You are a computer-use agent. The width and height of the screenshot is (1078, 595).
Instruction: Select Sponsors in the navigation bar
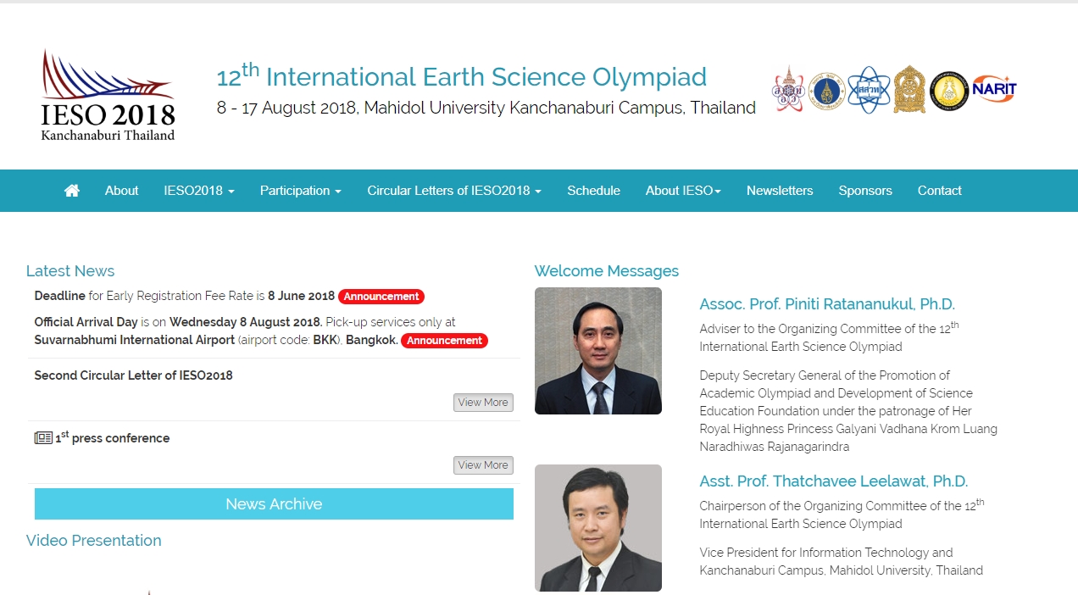(x=865, y=191)
